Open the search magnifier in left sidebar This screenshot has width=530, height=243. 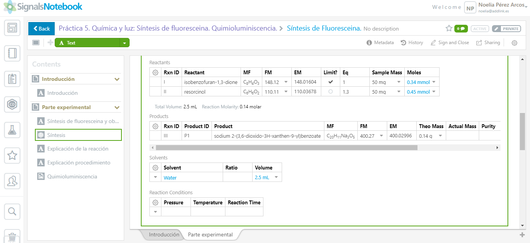click(12, 211)
